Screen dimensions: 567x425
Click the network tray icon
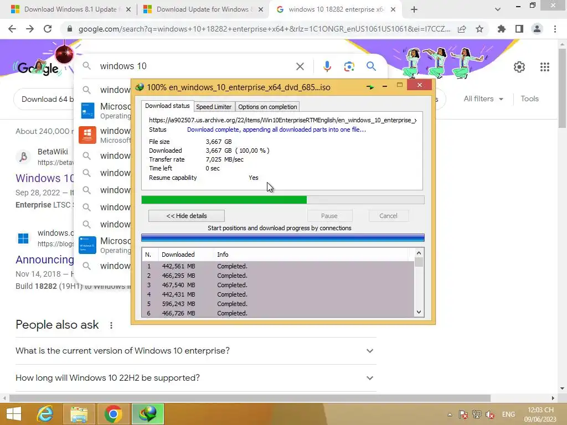tap(477, 414)
